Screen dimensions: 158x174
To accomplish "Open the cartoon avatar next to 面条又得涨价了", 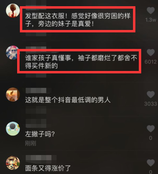I will [x=13, y=163].
